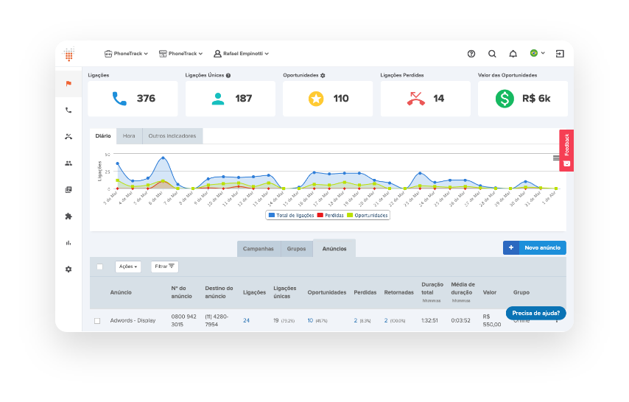The height and width of the screenshot is (402, 629).
Task: Click the yellow star Oportunidades icon
Action: click(316, 99)
